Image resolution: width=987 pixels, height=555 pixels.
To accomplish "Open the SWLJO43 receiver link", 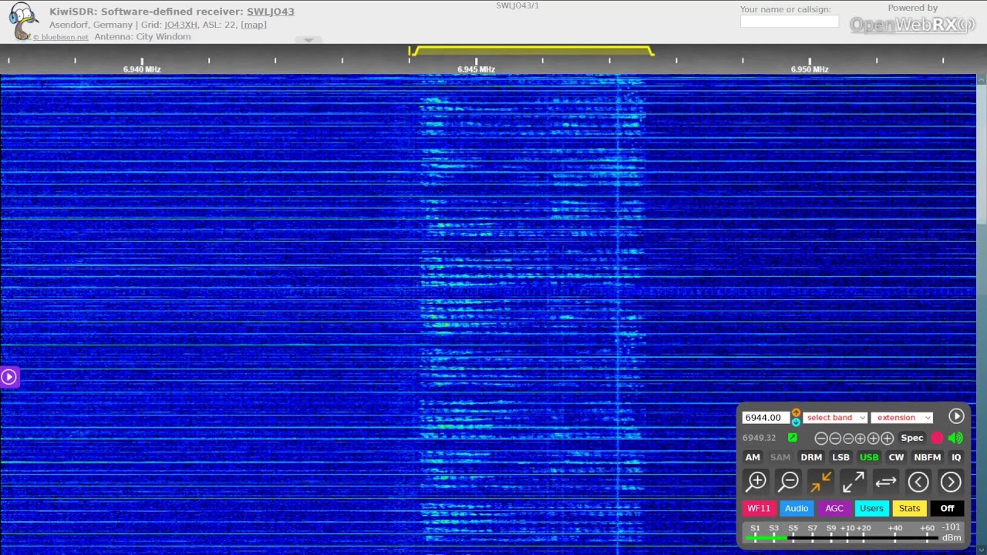I will [x=271, y=12].
